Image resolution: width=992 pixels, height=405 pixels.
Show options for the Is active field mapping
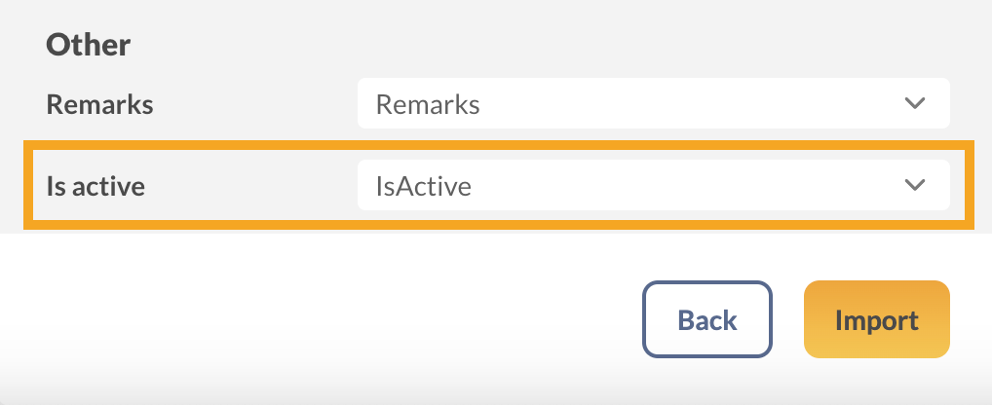click(653, 185)
